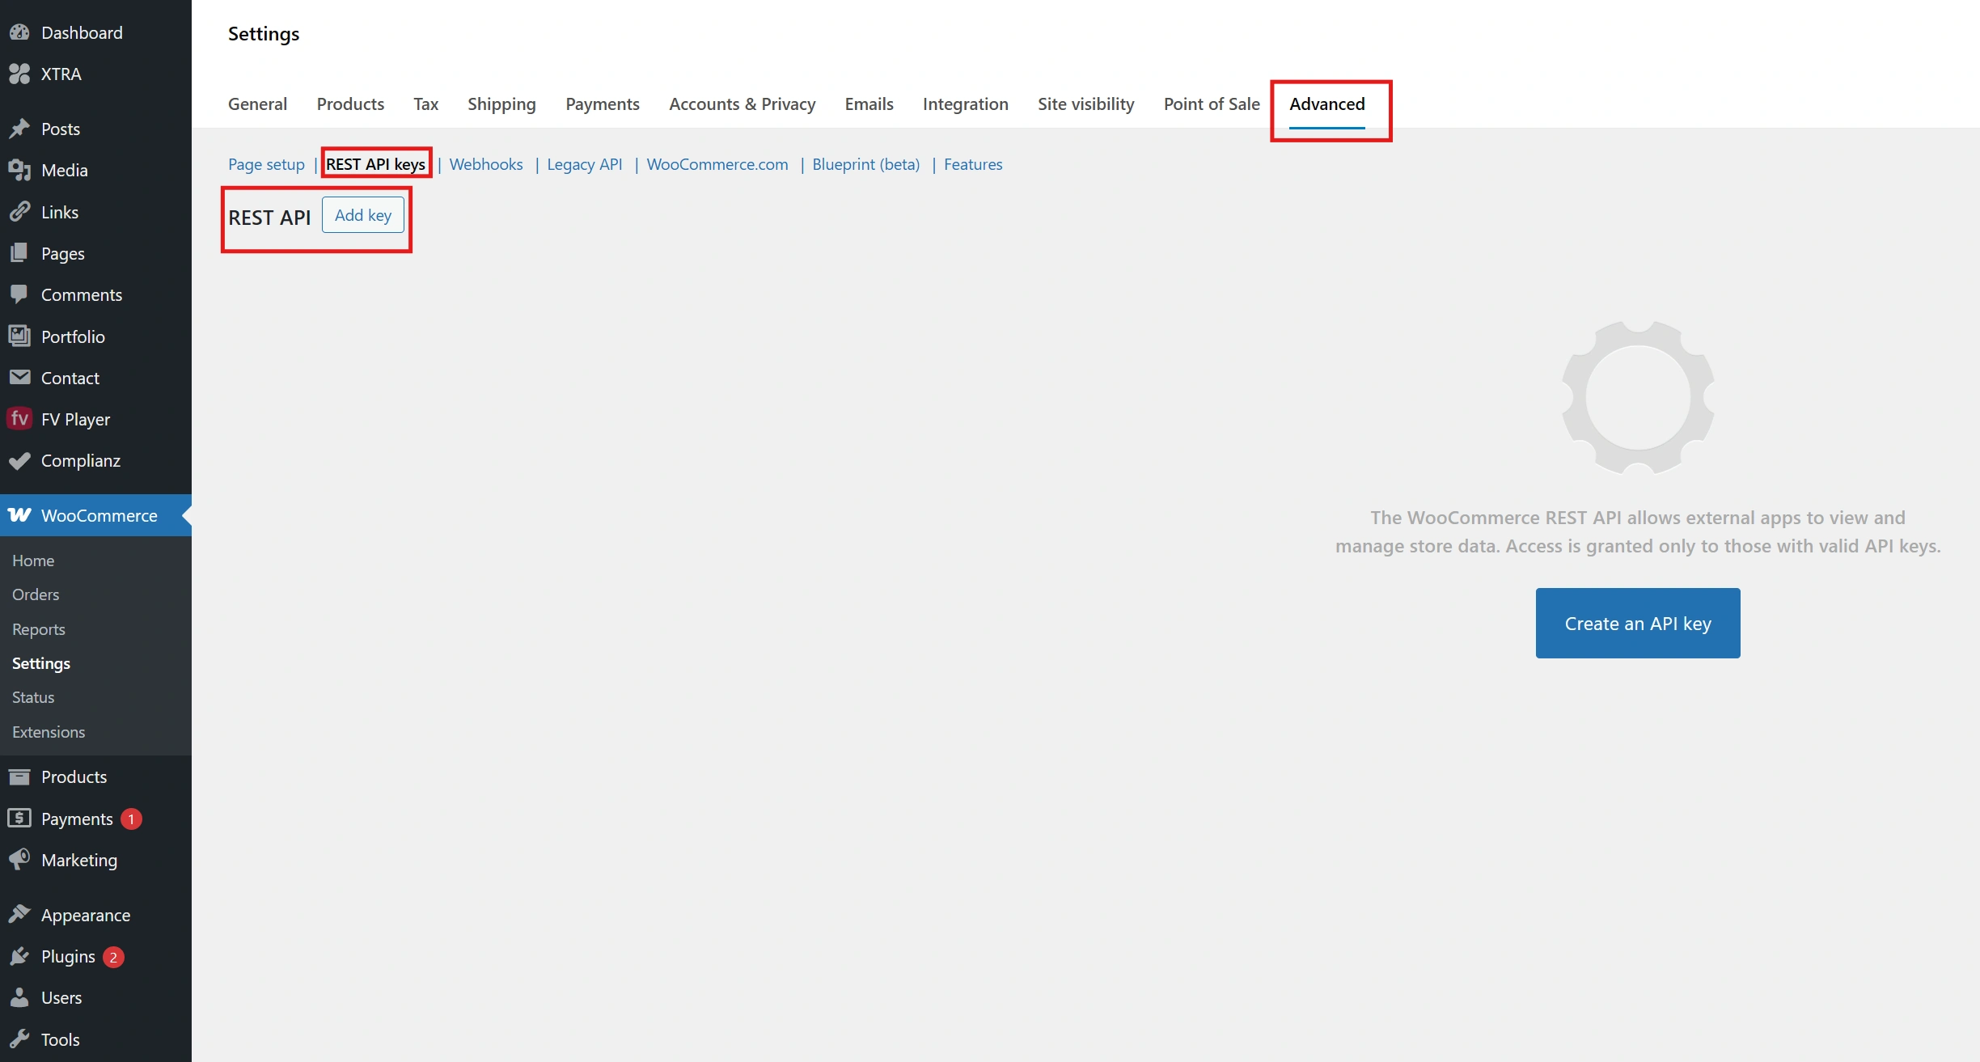Open the Portfolio panel

(x=73, y=336)
